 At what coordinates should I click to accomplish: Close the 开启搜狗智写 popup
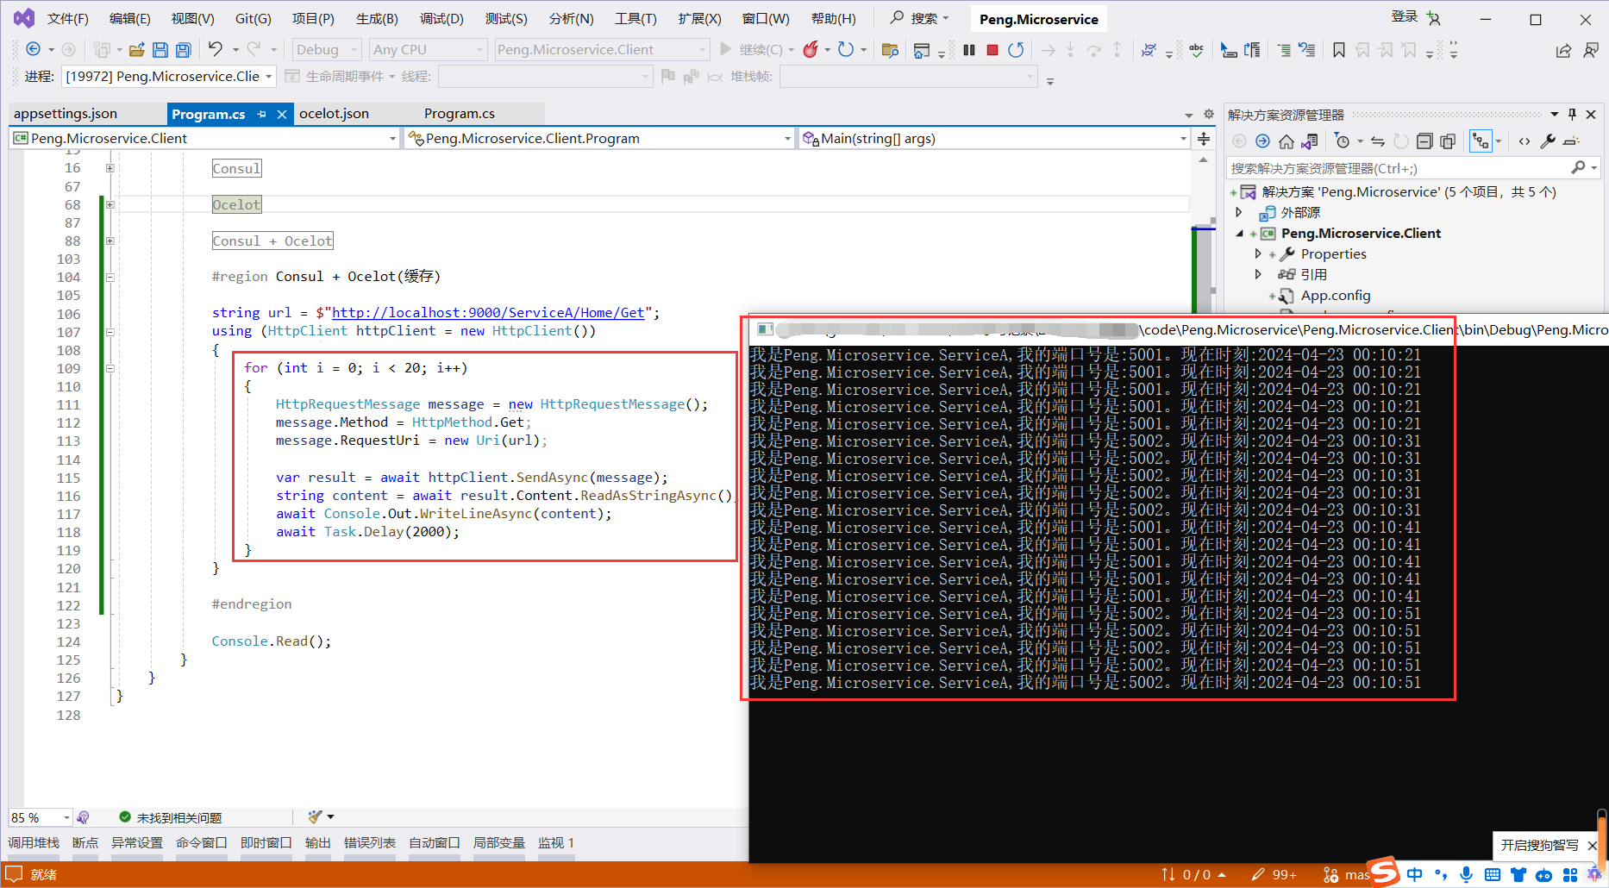[x=1593, y=845]
